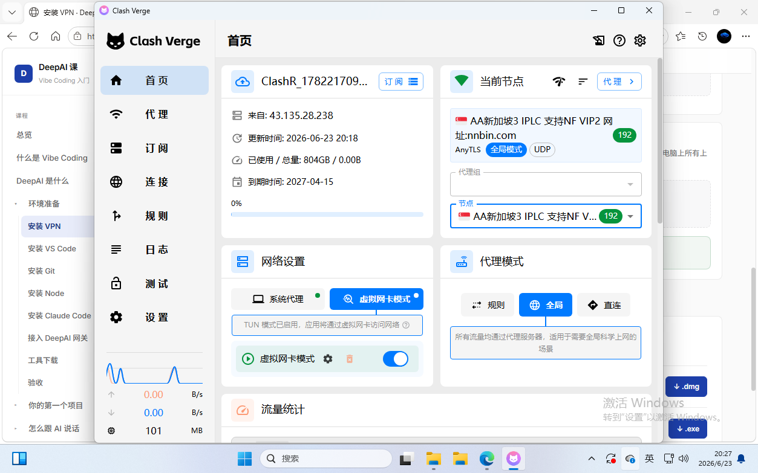Viewport: 758px width, 473px height.
Task: Click the 到期时间: 2027-04-15 text
Action: (x=290, y=182)
